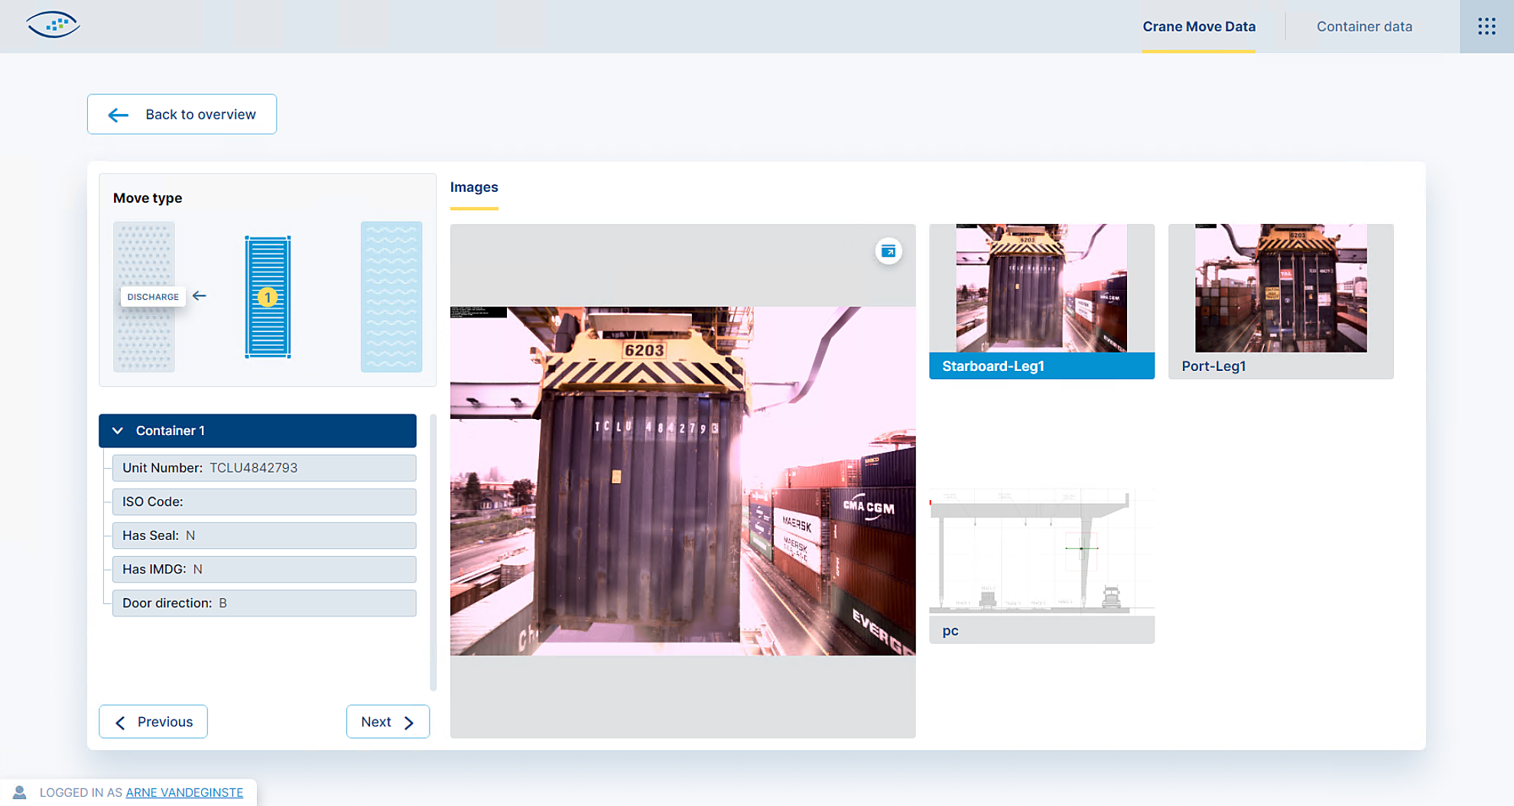Open the ARNE VANDEGINSTE user link
This screenshot has width=1514, height=806.
point(184,792)
